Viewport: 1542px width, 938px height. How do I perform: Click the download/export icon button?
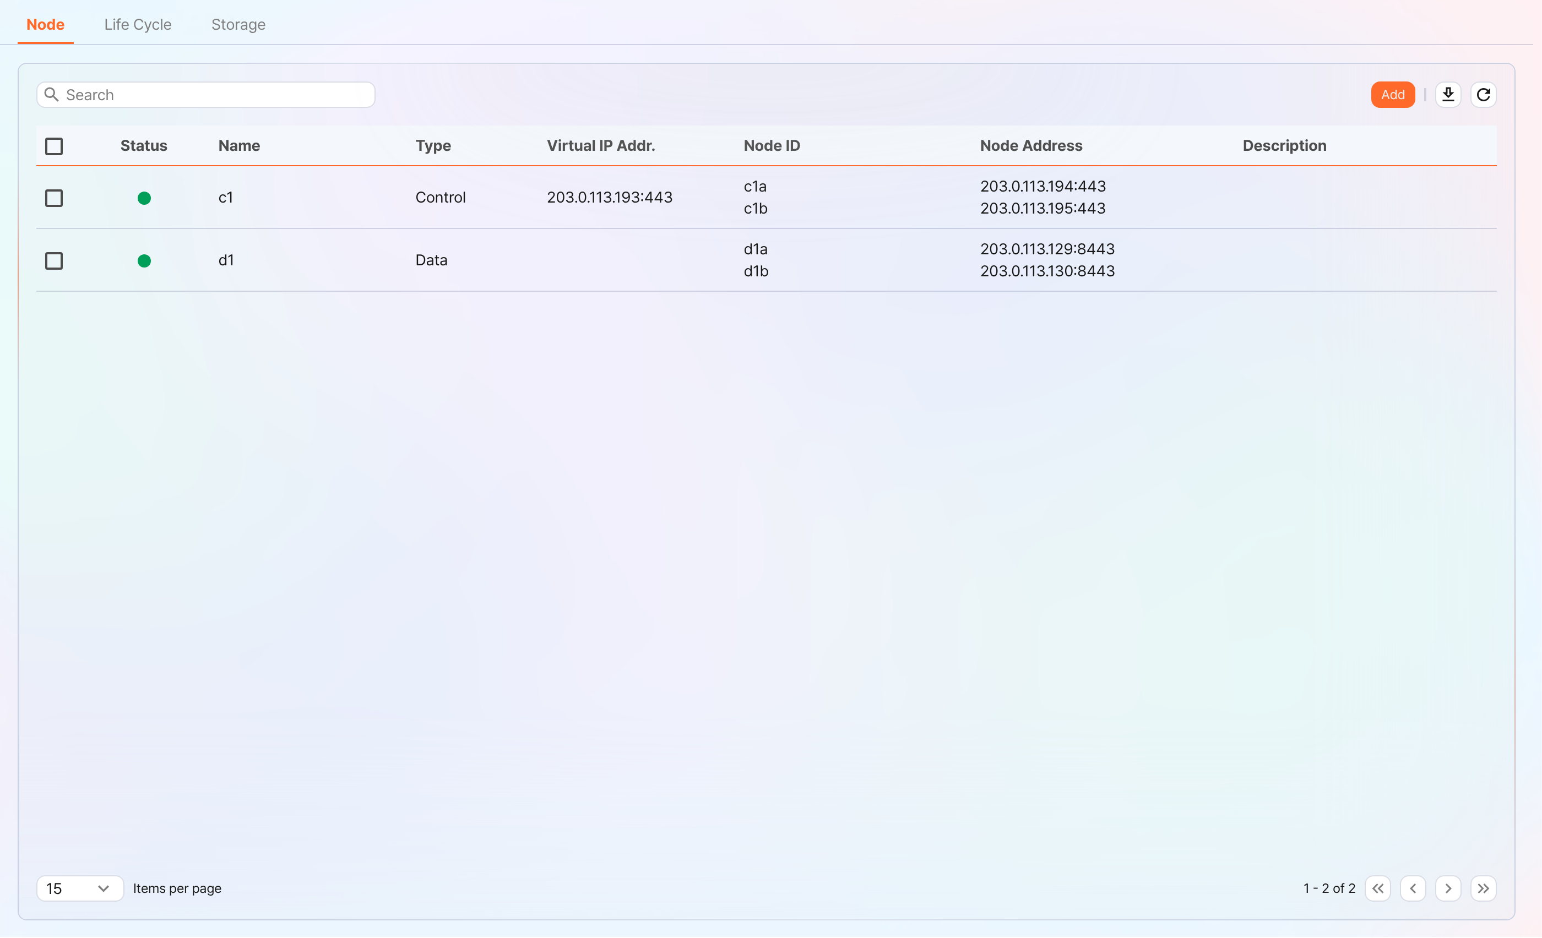pos(1448,95)
